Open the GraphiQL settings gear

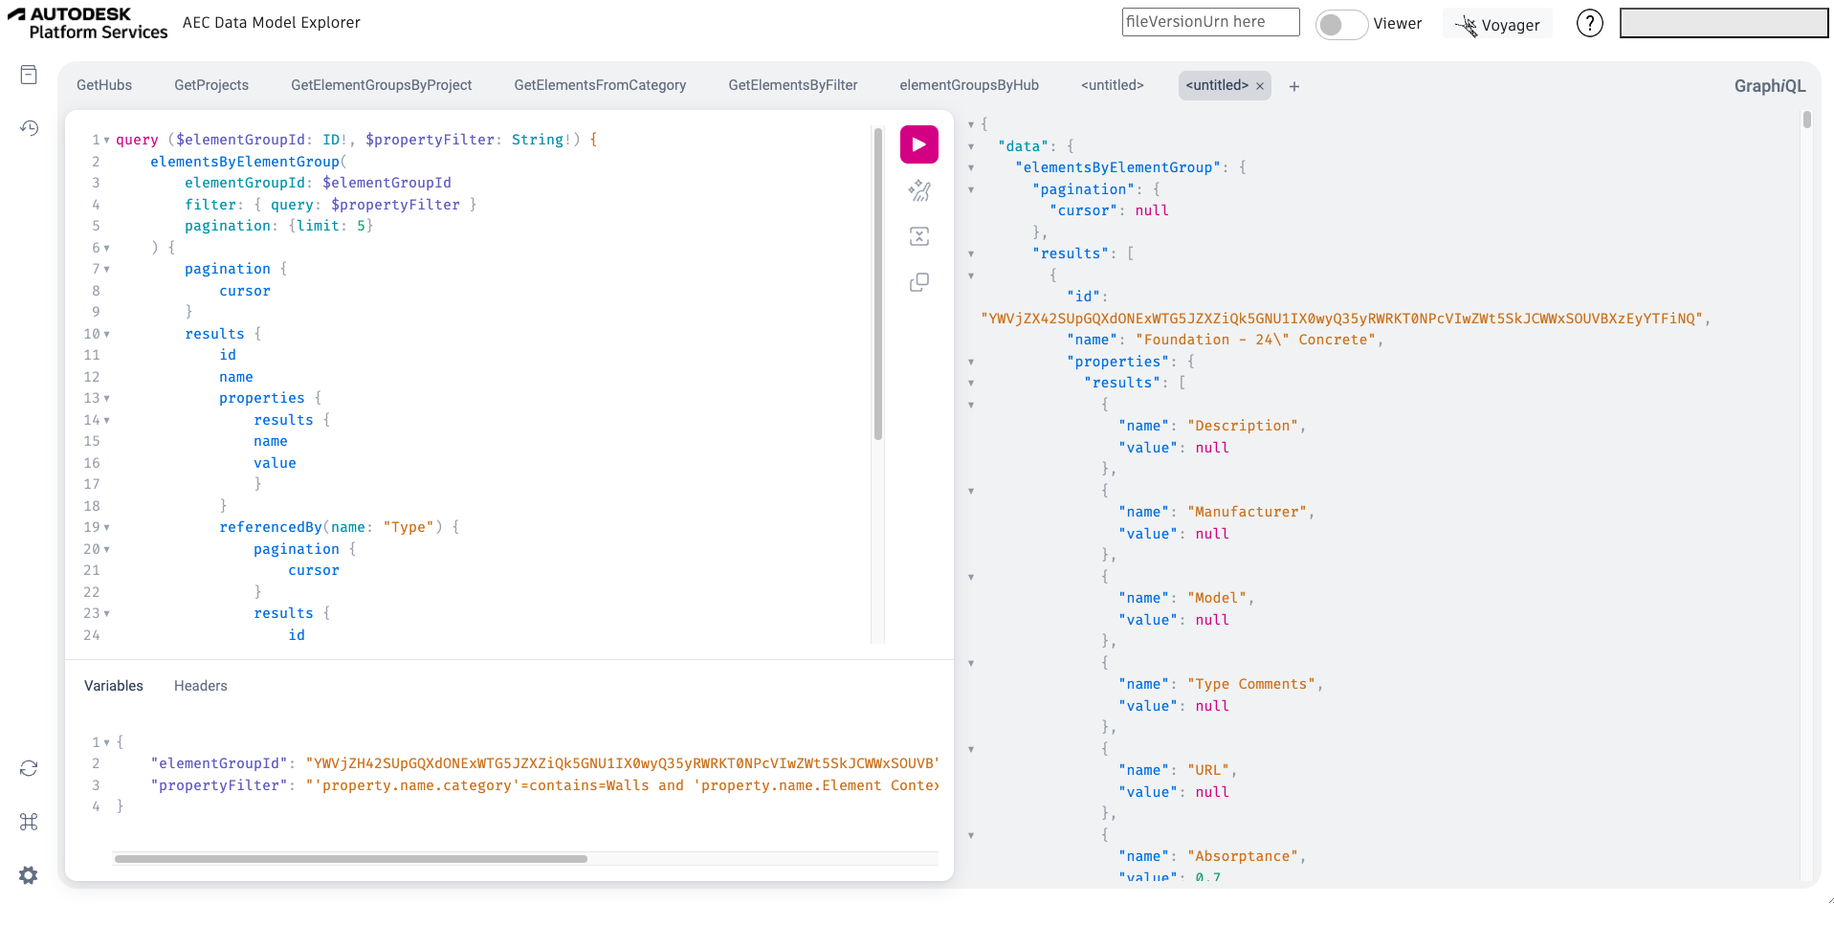tap(29, 875)
